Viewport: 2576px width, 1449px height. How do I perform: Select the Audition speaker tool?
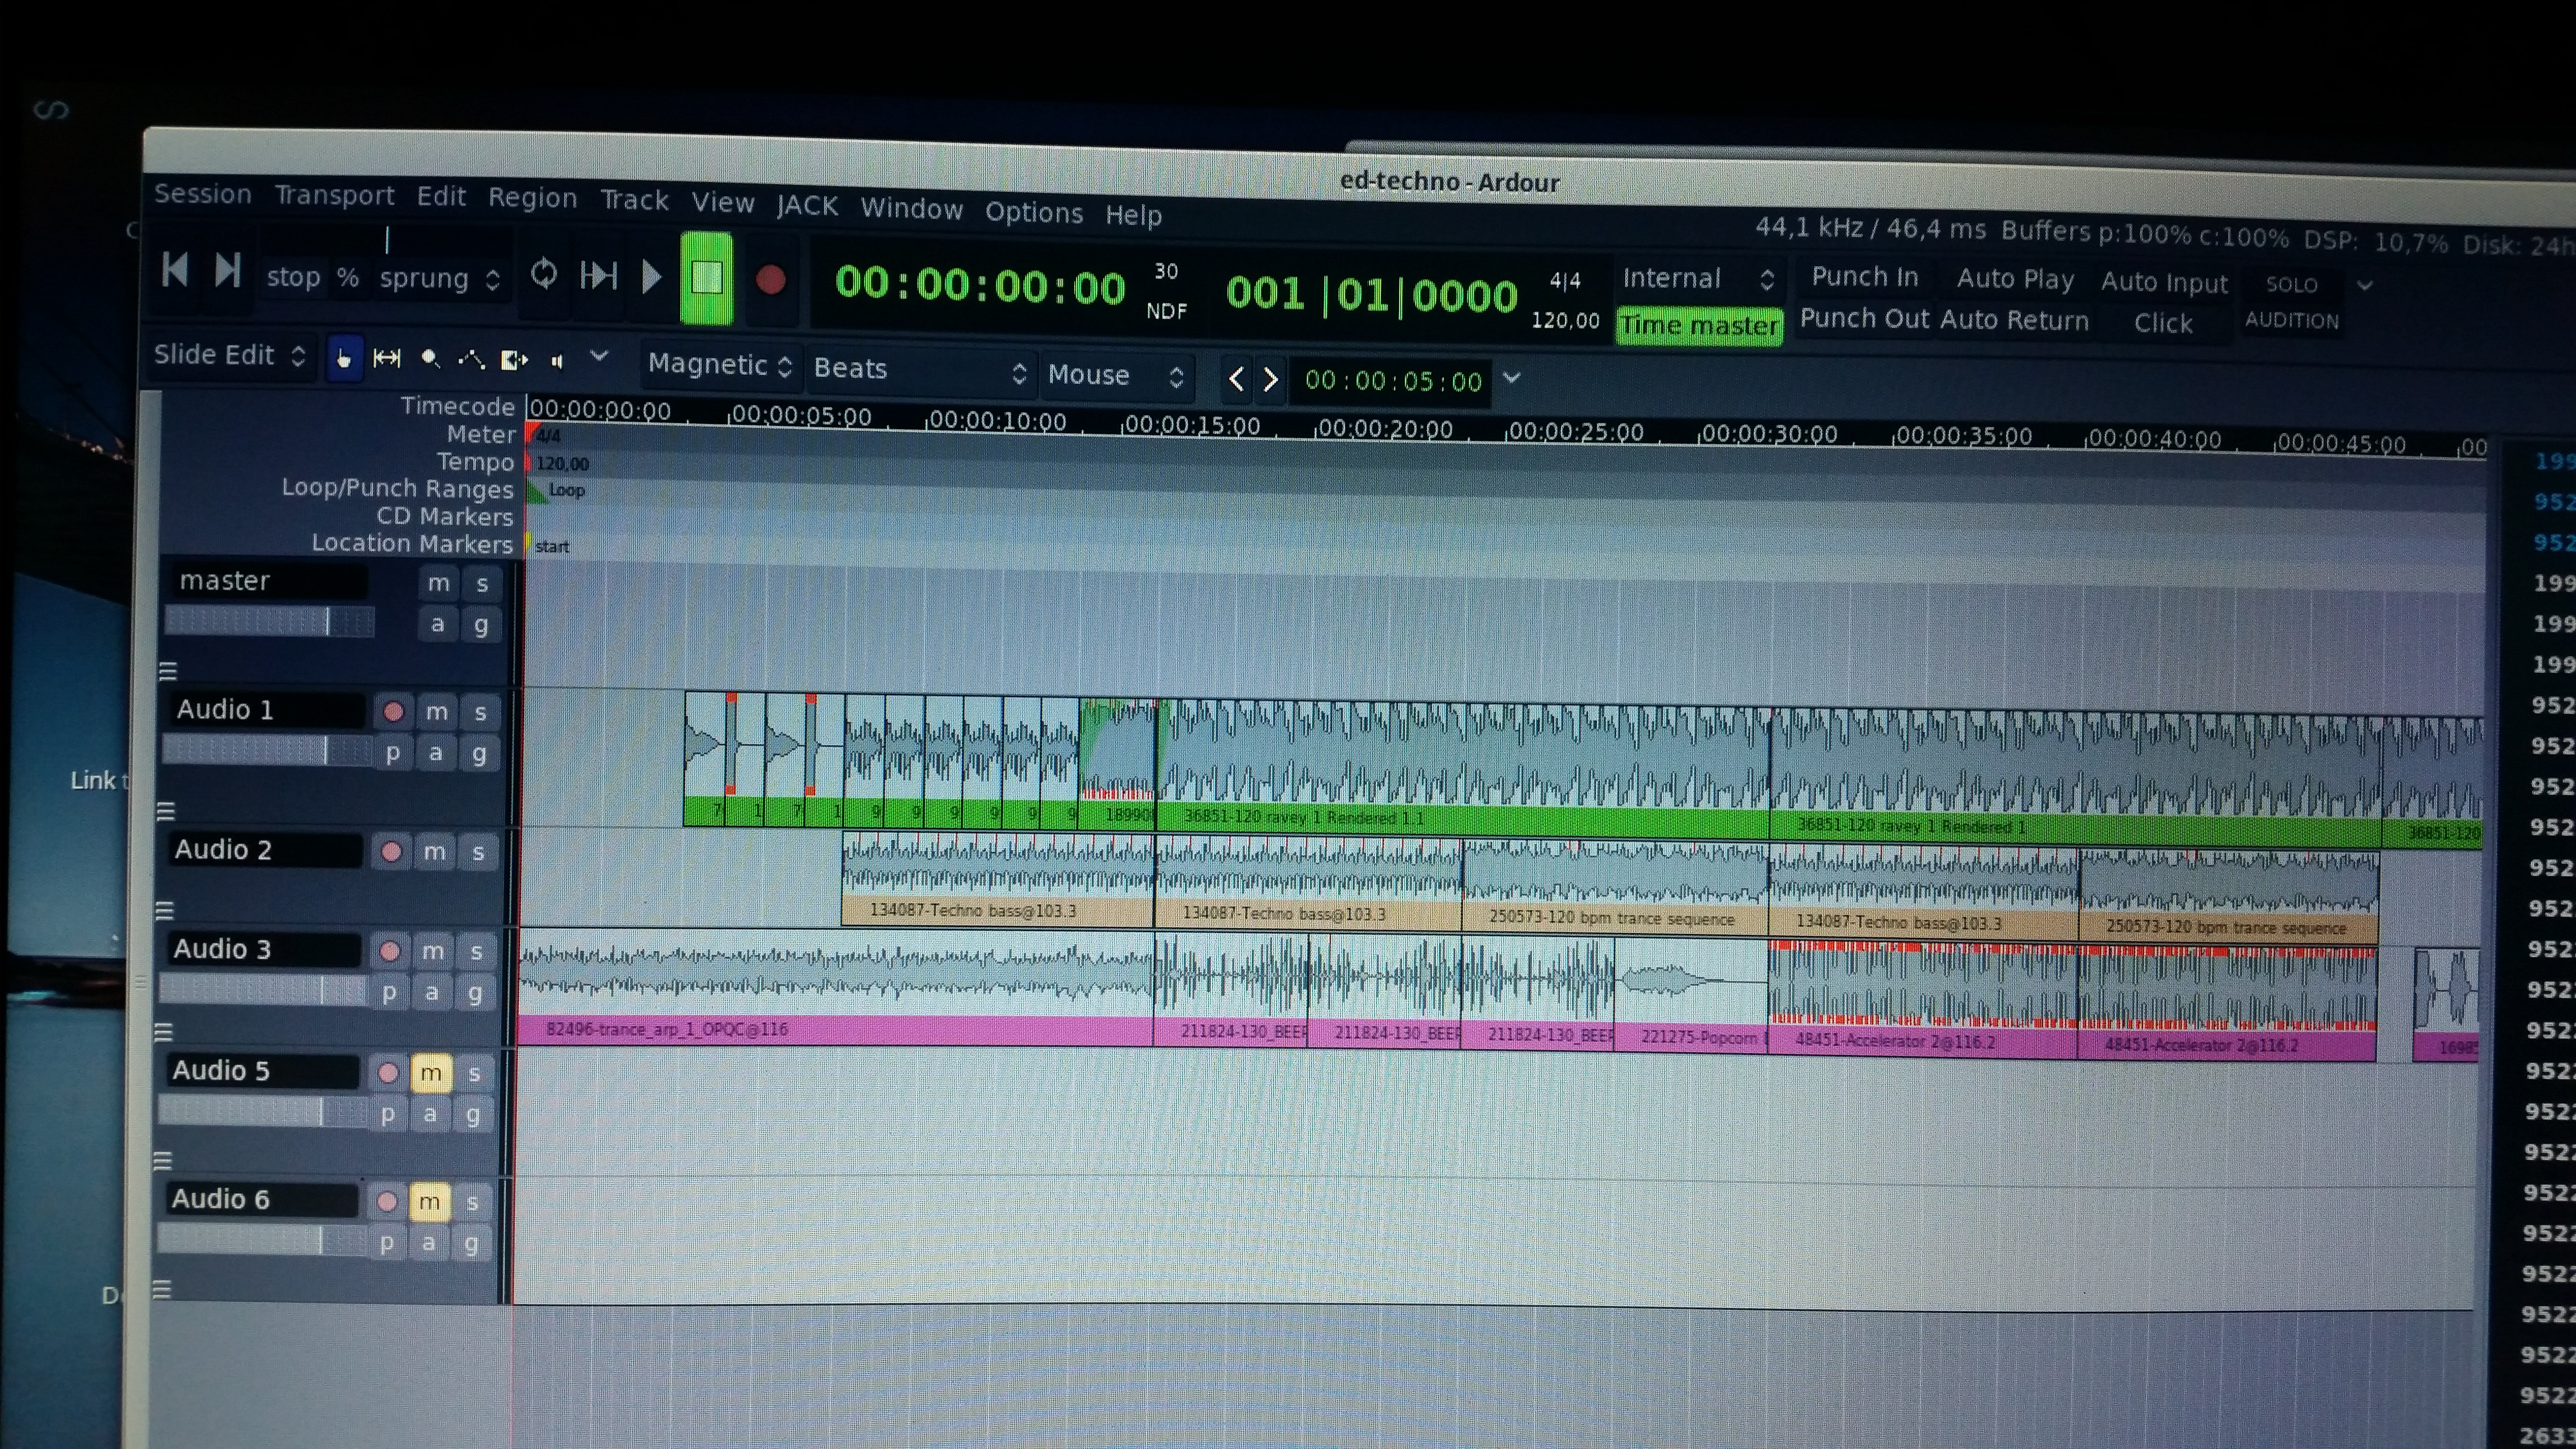pyautogui.click(x=557, y=361)
